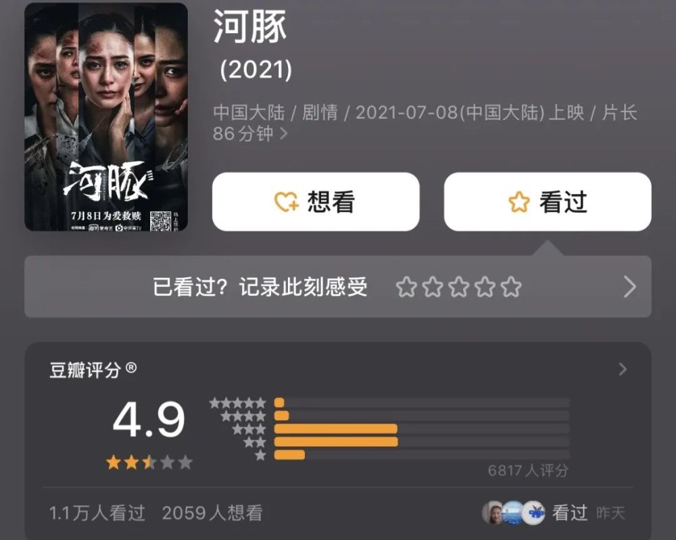Tap the 看过 watched button
The width and height of the screenshot is (676, 540).
(x=548, y=201)
